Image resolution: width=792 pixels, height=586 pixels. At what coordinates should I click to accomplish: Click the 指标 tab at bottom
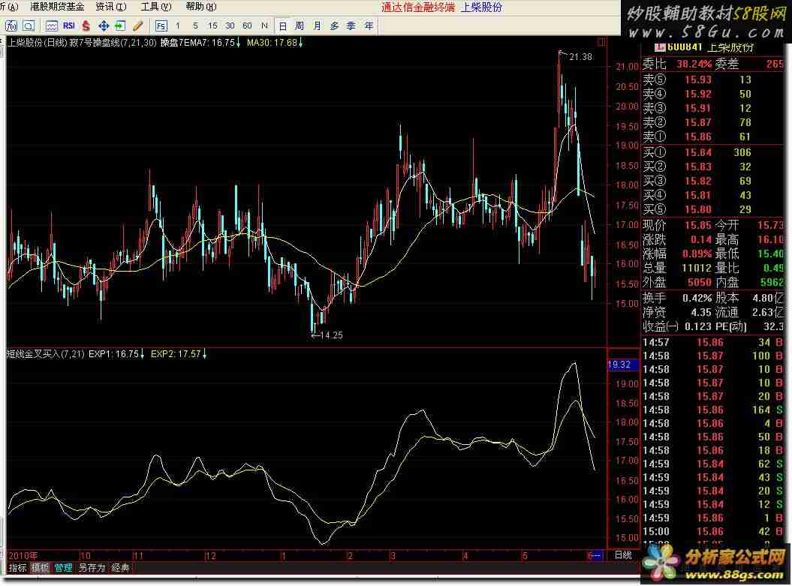click(18, 568)
